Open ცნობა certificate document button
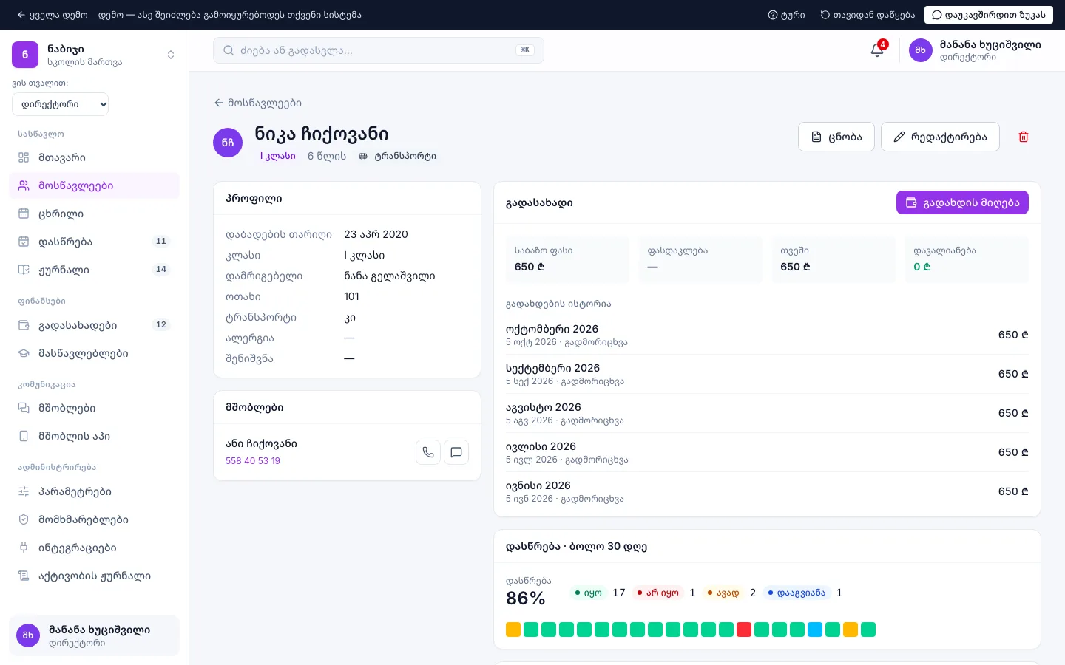Screen dimensions: 1065x665 click(836, 137)
